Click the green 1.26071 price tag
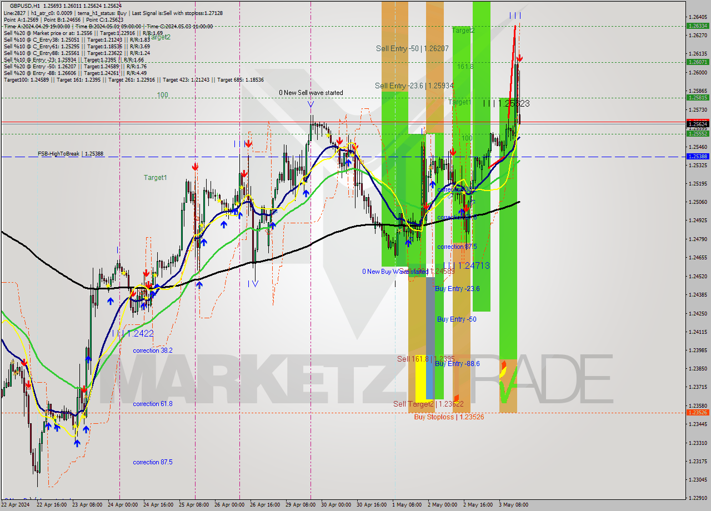Image resolution: width=711 pixels, height=511 pixels. [x=698, y=62]
